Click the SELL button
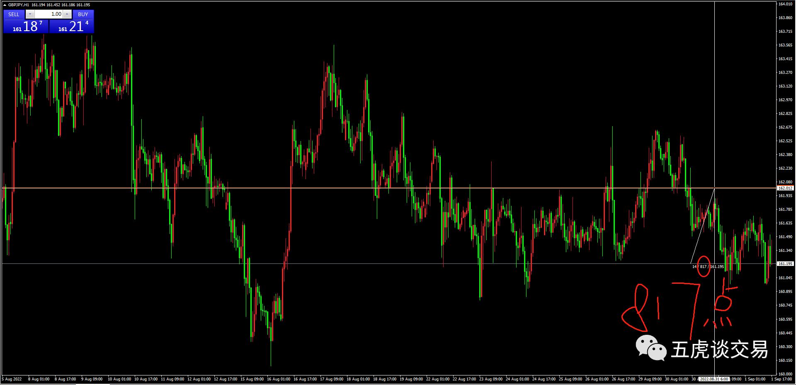This screenshot has width=796, height=385. [x=14, y=14]
